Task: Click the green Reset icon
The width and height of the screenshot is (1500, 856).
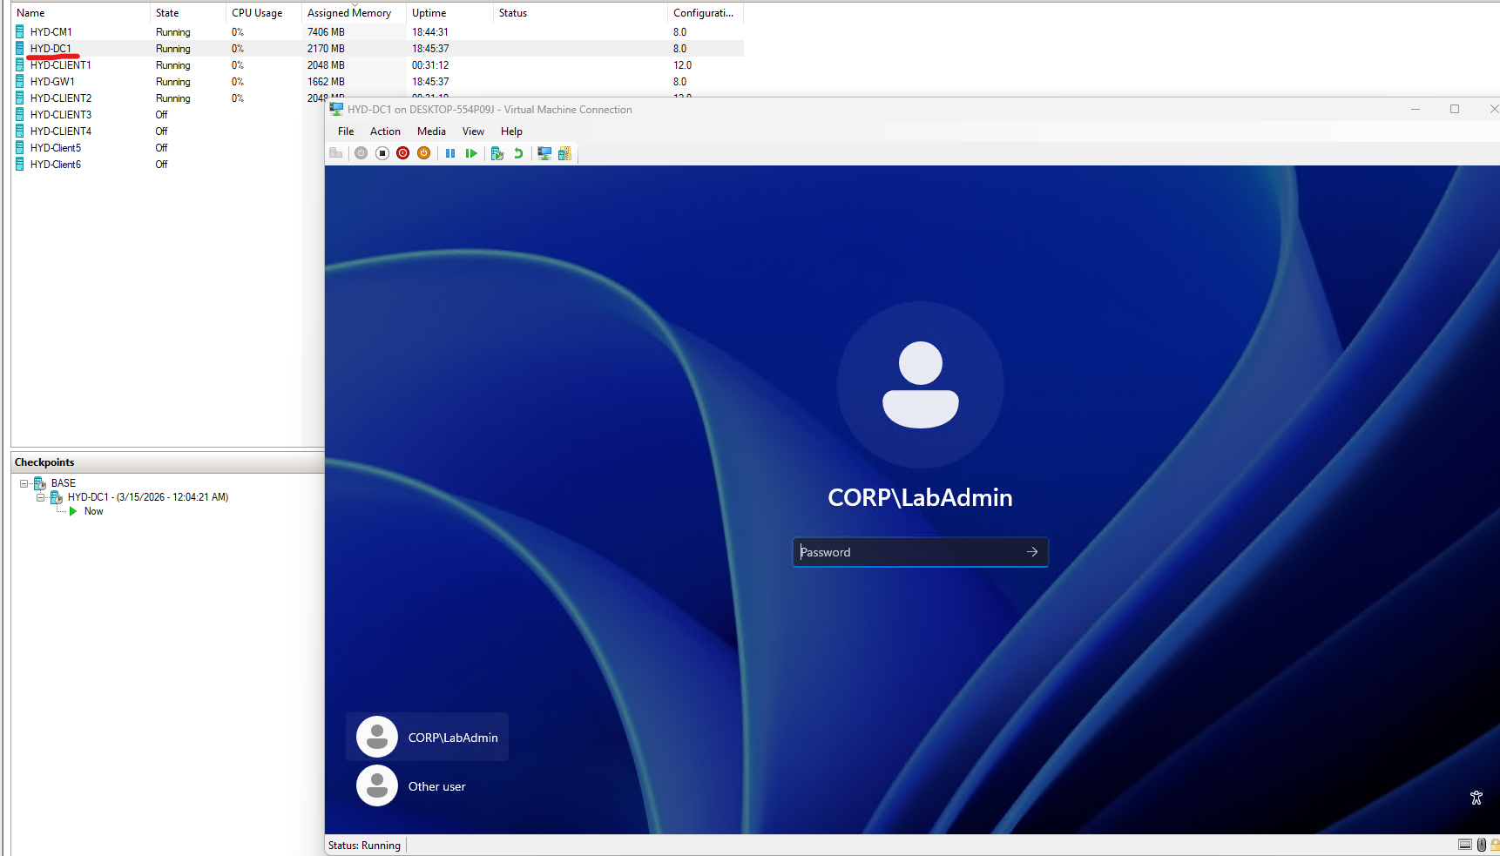Action: [471, 153]
